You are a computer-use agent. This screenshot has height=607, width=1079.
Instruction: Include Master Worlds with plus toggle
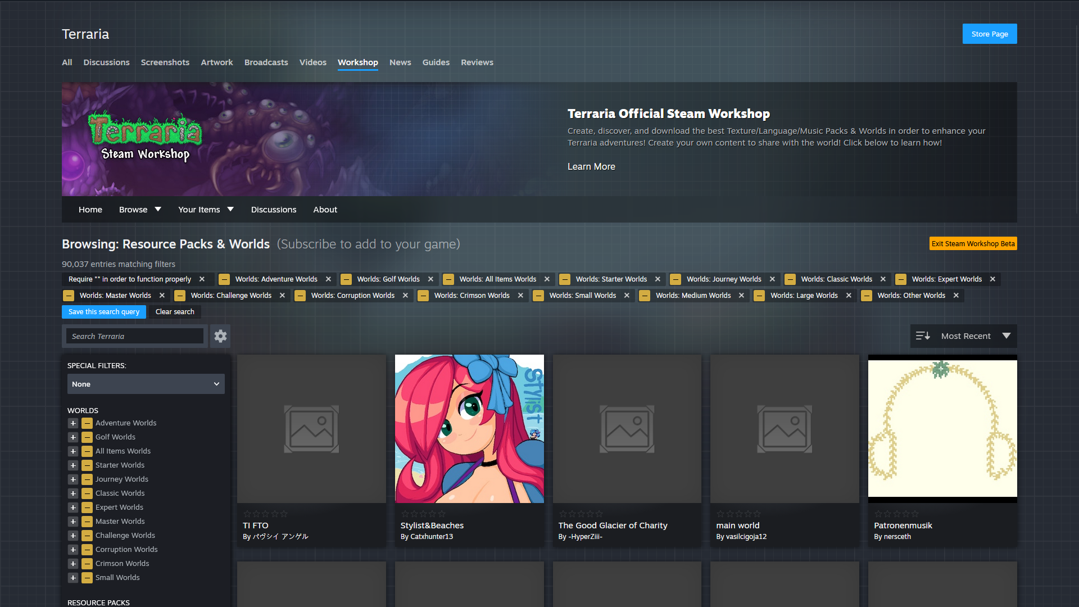73,522
